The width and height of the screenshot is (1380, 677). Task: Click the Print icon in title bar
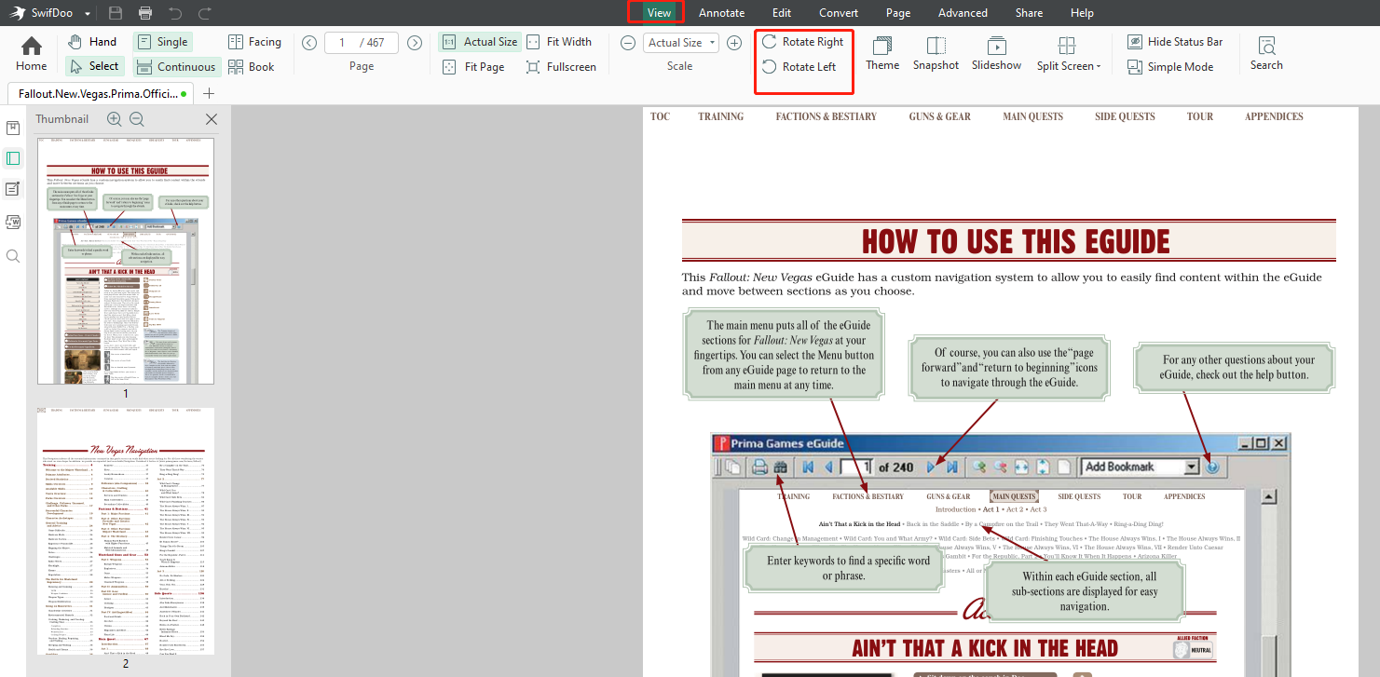click(x=145, y=13)
